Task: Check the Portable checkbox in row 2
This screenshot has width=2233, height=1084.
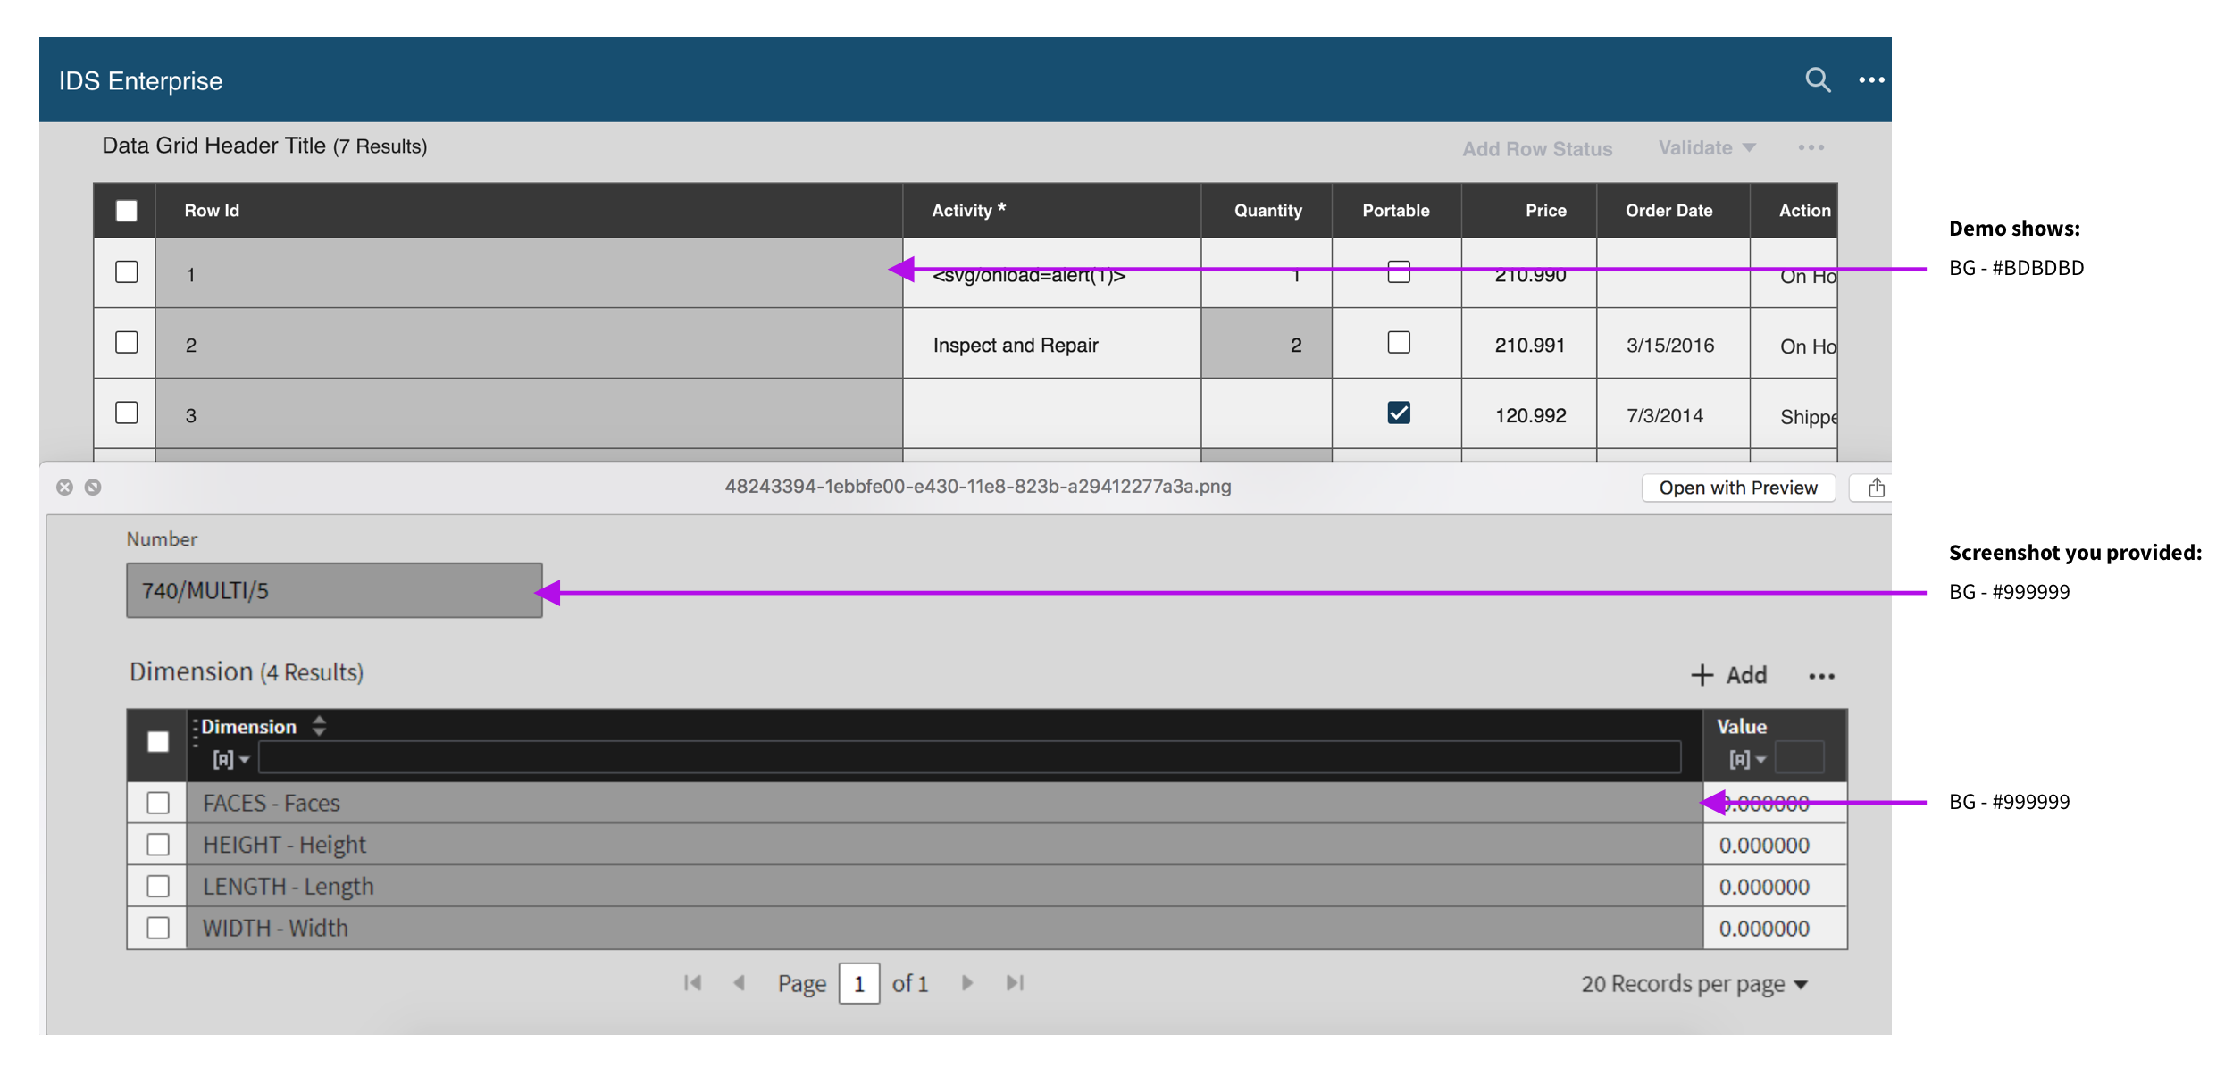Action: tap(1399, 343)
